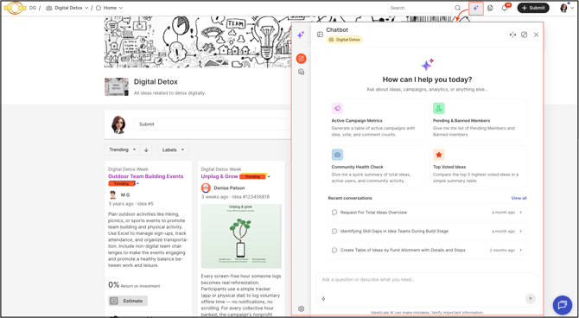Open Request For Total Ideas Overview conversation

(x=427, y=213)
